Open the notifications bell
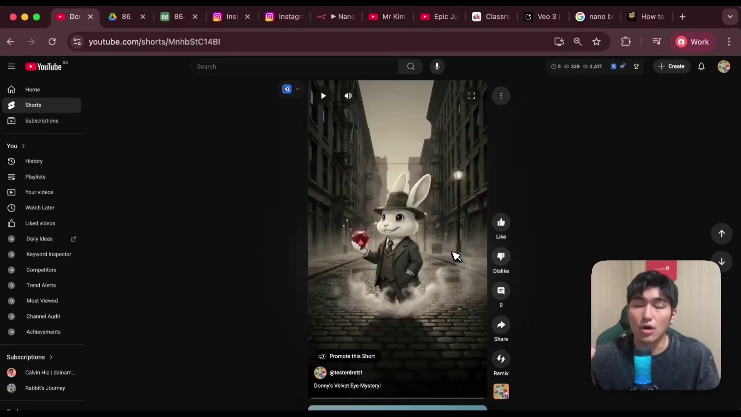Viewport: 741px width, 417px height. (x=701, y=66)
